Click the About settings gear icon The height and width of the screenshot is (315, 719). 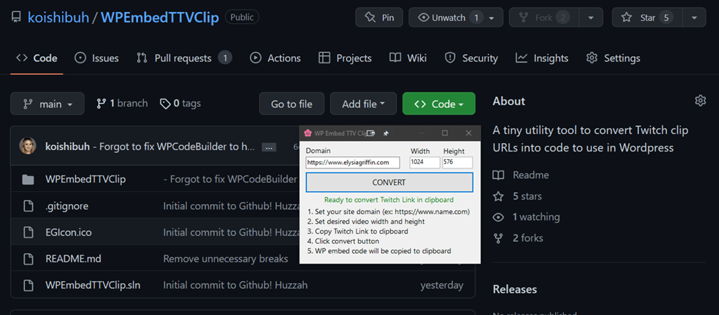(x=700, y=101)
